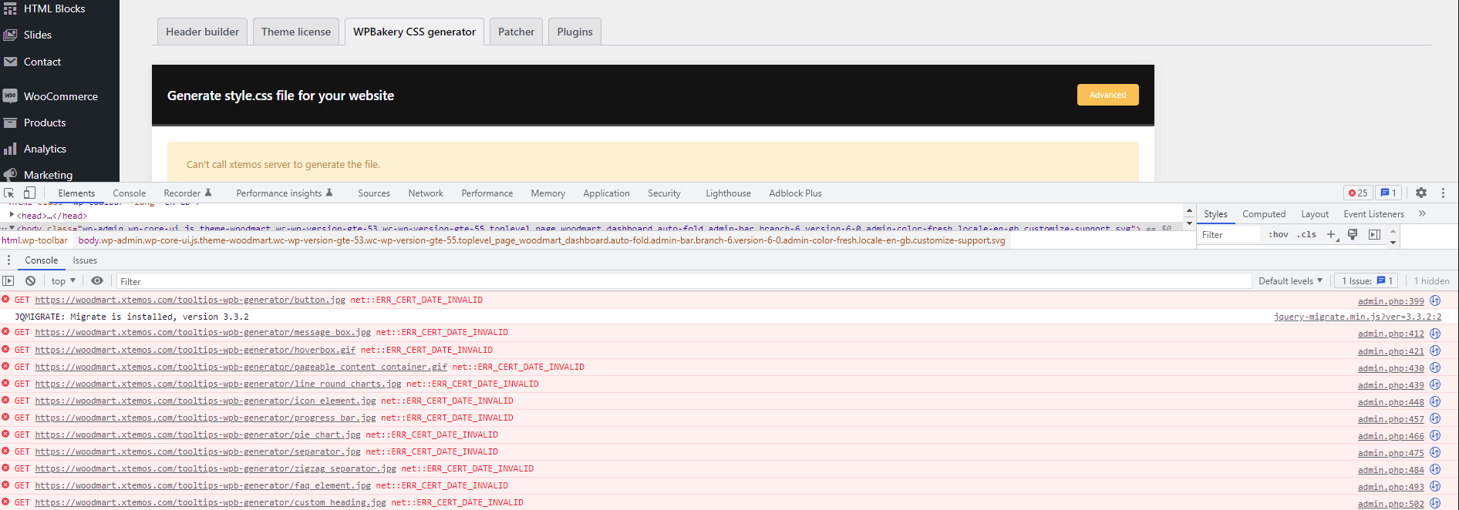Image resolution: width=1459 pixels, height=510 pixels.
Task: Click stack trace icon for admin.php:399
Action: (x=1435, y=300)
